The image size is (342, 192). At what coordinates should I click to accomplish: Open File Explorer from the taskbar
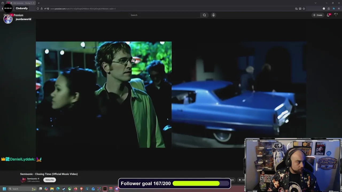click(52, 189)
